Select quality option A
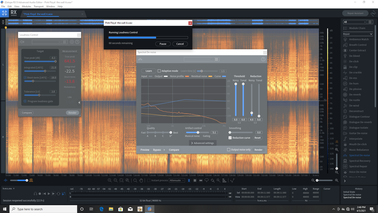This screenshot has width=378, height=213. point(148,133)
